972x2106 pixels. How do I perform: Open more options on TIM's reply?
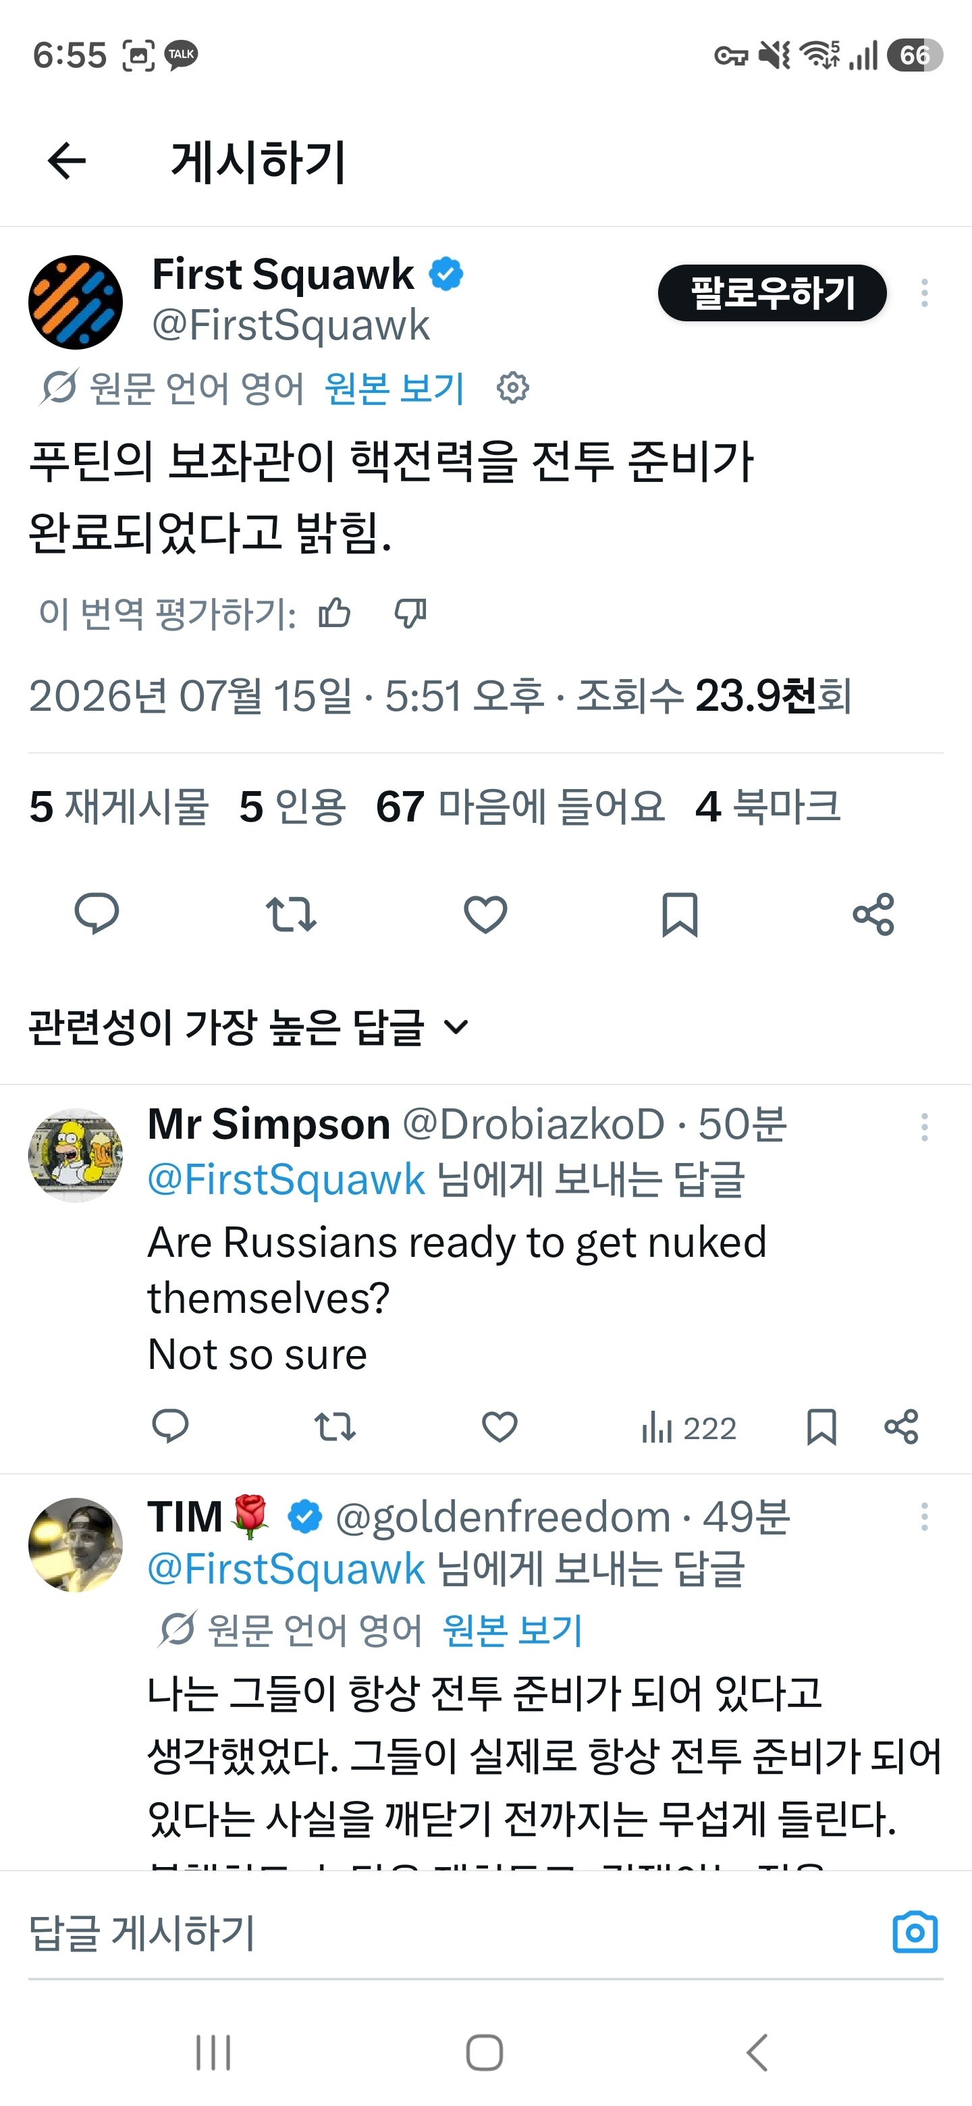tap(925, 1517)
